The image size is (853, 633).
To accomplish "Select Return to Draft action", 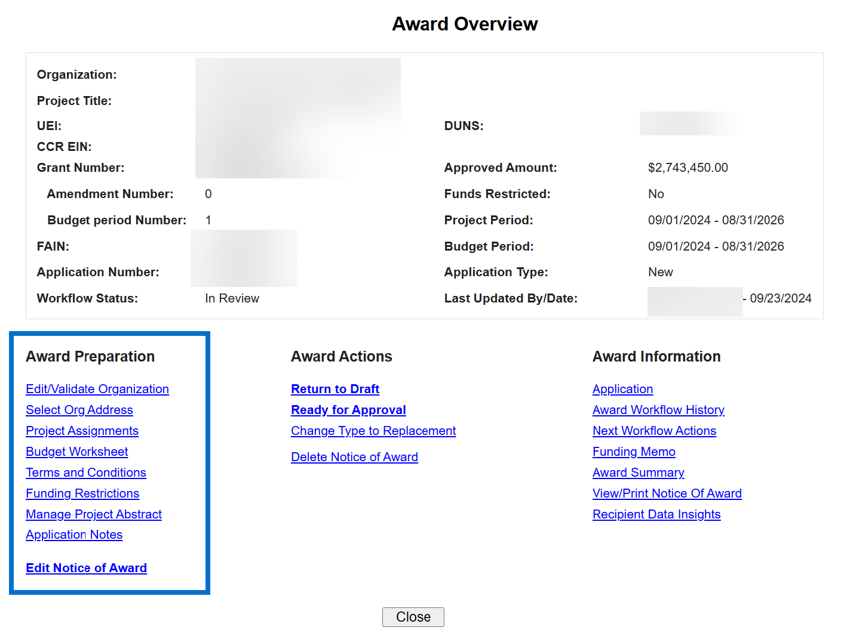I will [335, 389].
